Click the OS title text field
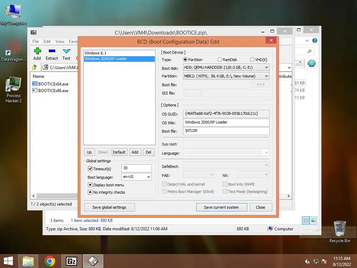357x268 pixels. coord(226,122)
